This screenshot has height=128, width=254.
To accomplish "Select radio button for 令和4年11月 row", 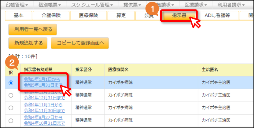I will pyautogui.click(x=11, y=108).
